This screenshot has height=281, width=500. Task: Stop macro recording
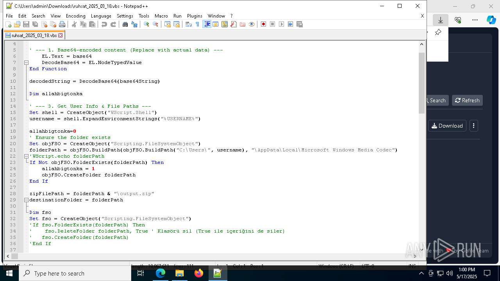point(273,24)
